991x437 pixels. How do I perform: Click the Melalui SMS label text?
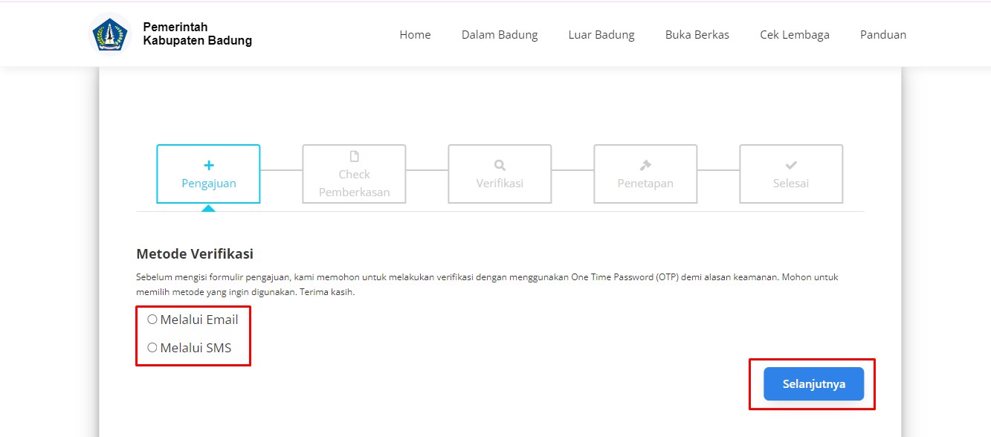point(196,347)
